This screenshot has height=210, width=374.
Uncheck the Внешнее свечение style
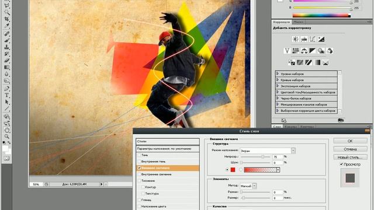(x=139, y=168)
